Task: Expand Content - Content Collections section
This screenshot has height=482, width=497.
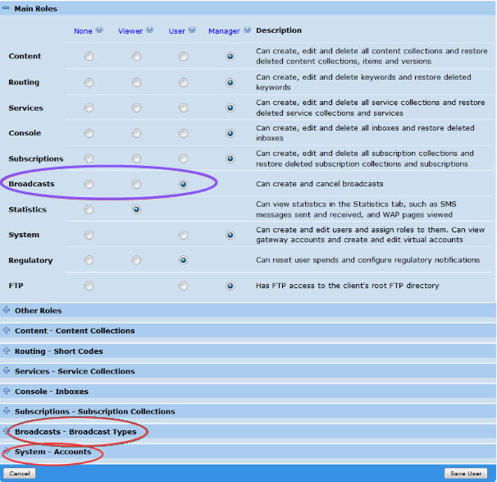Action: pos(7,330)
